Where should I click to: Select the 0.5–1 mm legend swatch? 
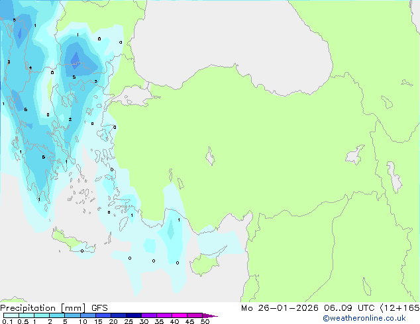pyautogui.click(x=26, y=315)
